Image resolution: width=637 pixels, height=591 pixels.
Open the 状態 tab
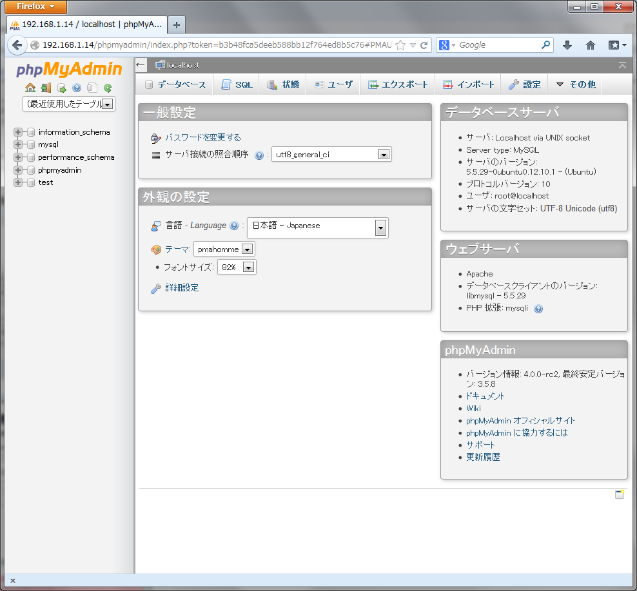(283, 84)
